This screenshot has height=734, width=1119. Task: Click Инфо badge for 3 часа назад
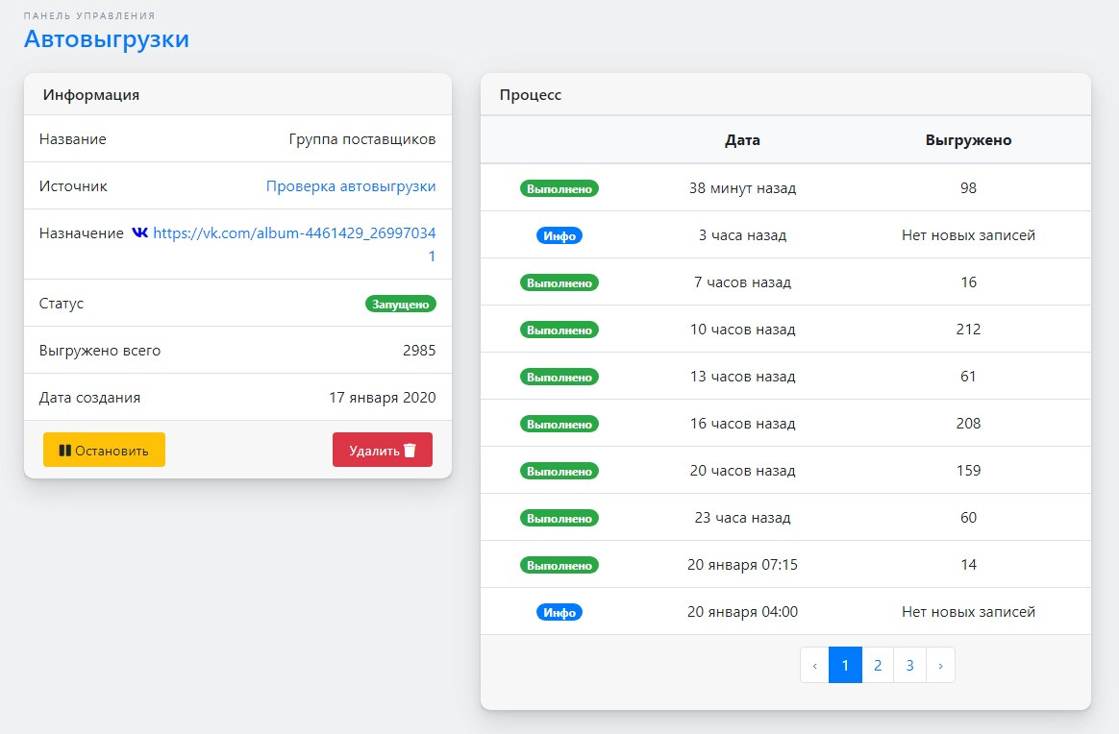coord(559,235)
